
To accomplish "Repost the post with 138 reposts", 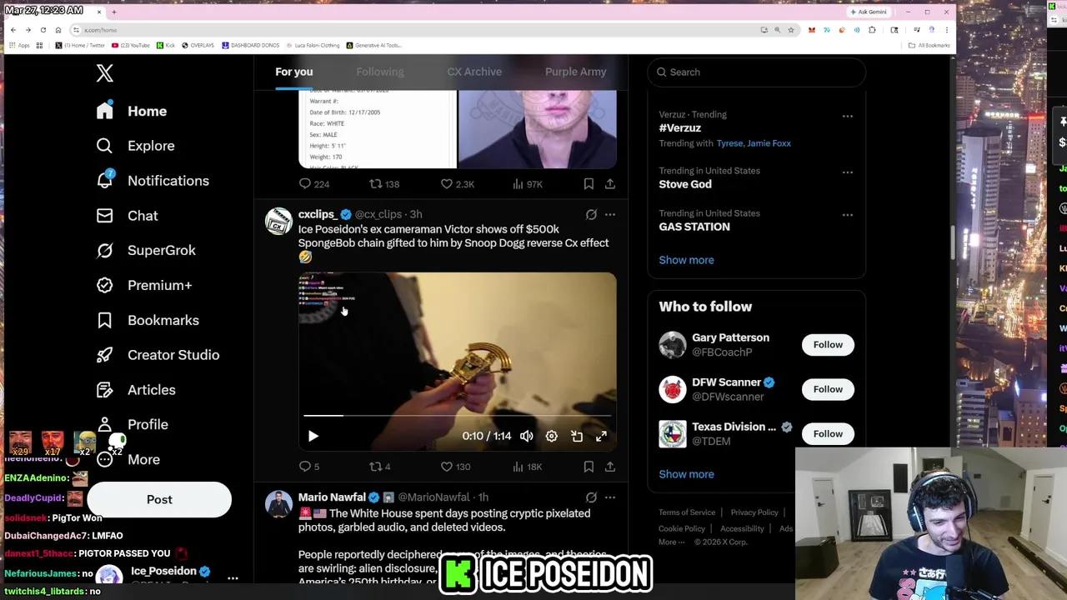I will [x=384, y=184].
